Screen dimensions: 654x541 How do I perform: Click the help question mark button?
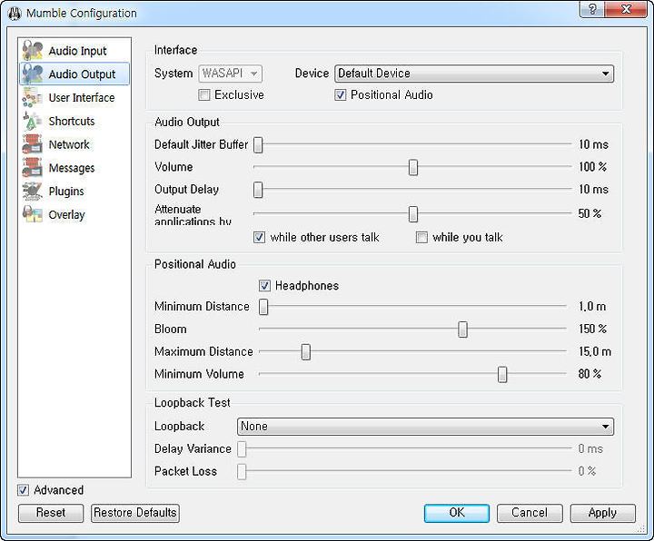coord(592,9)
